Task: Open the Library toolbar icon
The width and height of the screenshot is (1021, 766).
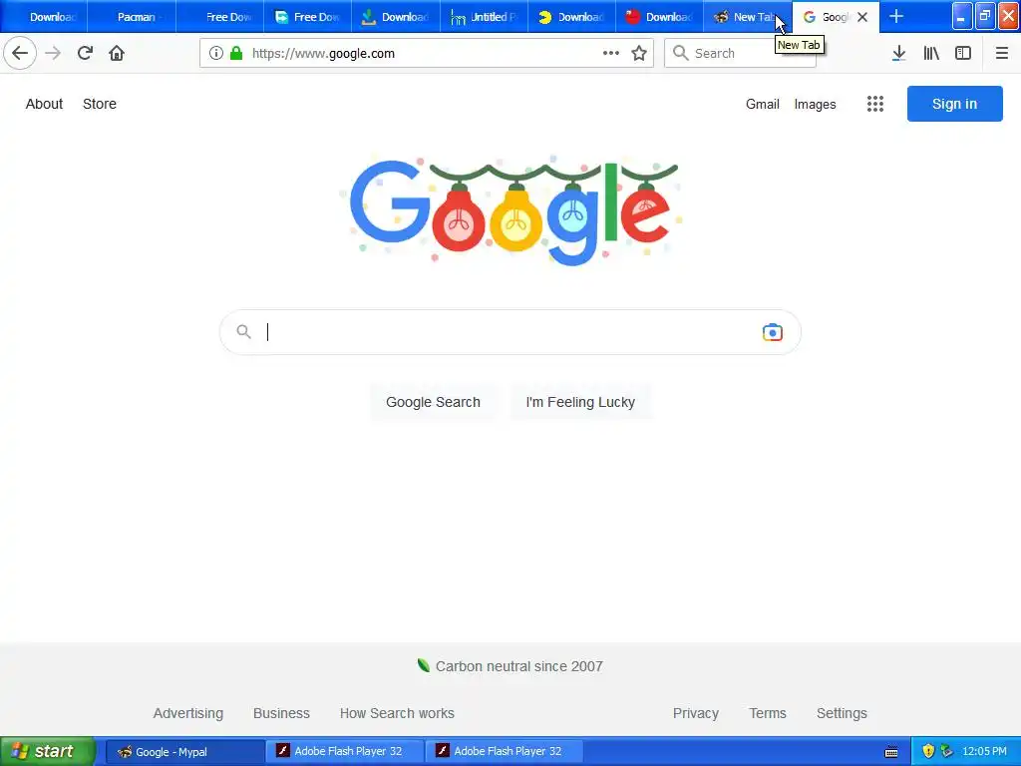Action: pyautogui.click(x=931, y=54)
